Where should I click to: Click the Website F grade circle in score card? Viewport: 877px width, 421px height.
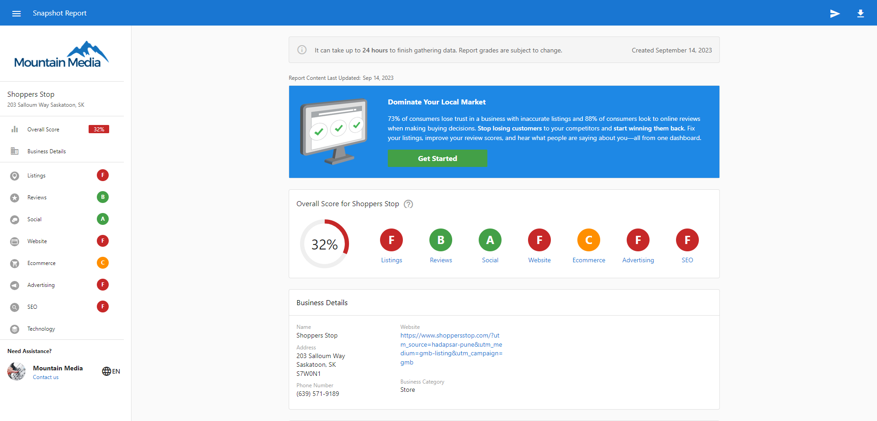539,240
